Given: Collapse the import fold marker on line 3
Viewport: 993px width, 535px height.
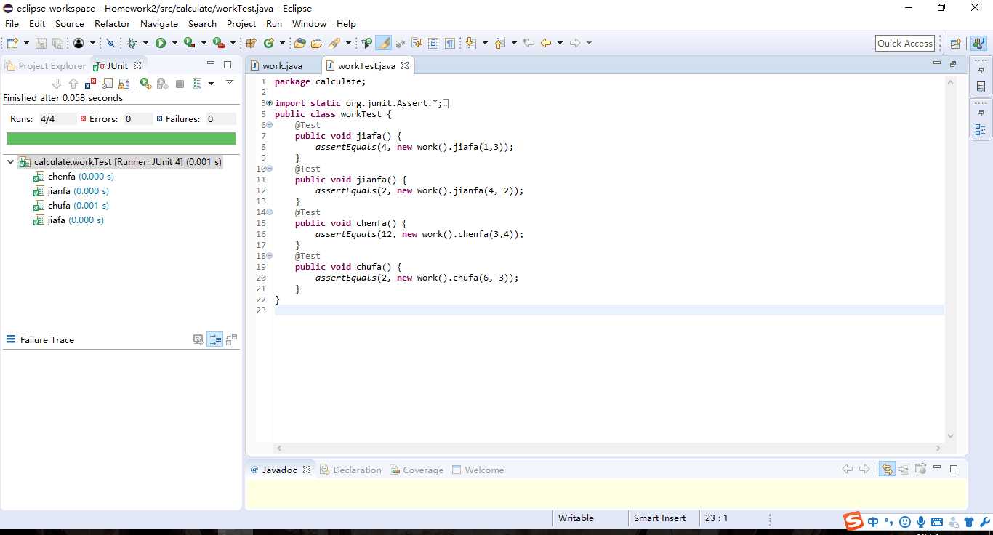Looking at the screenshot, I should [x=270, y=103].
